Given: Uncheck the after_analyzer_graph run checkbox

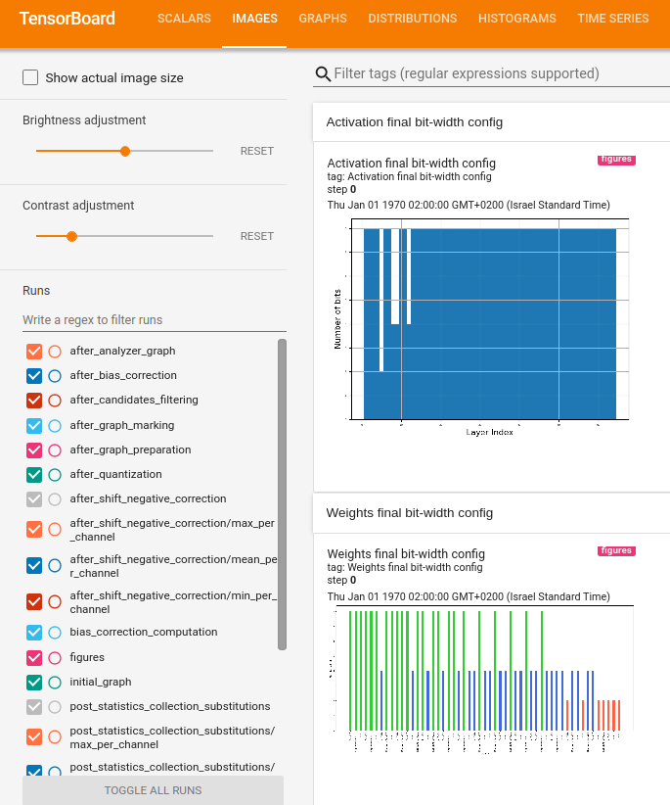Looking at the screenshot, I should tap(34, 352).
